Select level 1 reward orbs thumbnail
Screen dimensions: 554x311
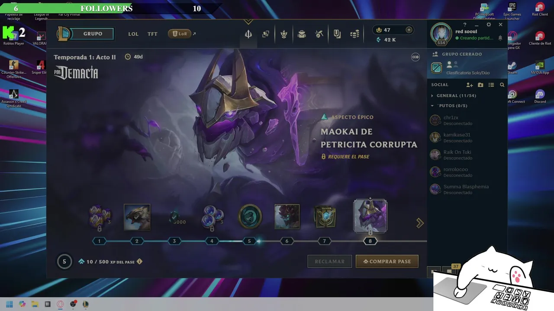(100, 217)
